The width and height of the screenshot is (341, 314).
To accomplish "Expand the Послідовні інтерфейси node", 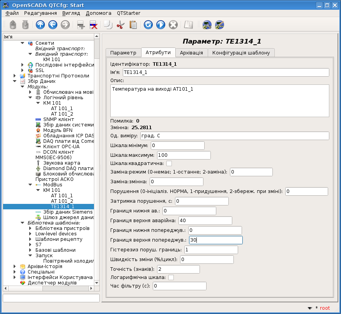I will [x=22, y=65].
